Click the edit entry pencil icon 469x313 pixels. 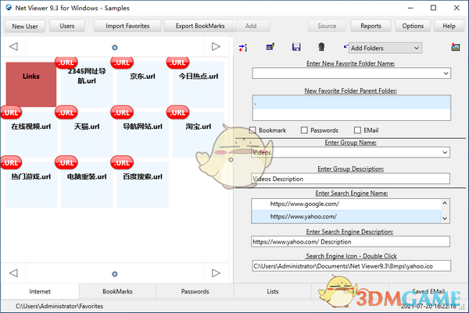click(270, 47)
